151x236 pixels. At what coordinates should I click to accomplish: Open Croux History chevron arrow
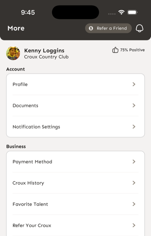(x=134, y=183)
